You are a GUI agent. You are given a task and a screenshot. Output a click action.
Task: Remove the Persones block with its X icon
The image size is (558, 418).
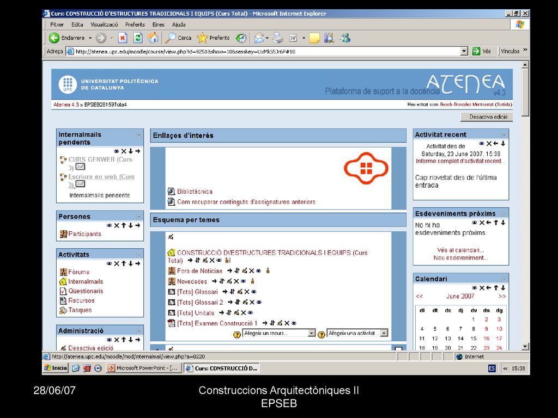click(x=117, y=225)
